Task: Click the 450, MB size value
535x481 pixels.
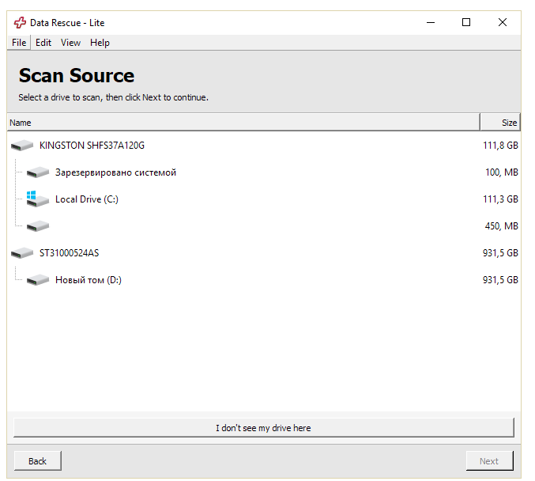Action: click(502, 225)
